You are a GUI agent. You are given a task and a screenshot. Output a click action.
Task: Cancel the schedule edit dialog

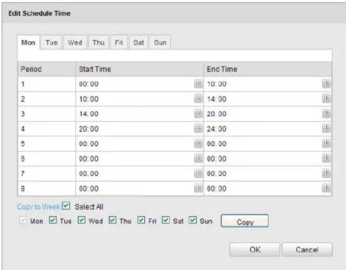click(307, 249)
